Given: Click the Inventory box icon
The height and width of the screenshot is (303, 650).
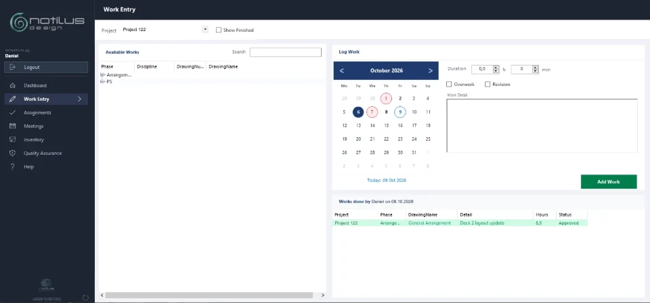Looking at the screenshot, I should coord(12,139).
